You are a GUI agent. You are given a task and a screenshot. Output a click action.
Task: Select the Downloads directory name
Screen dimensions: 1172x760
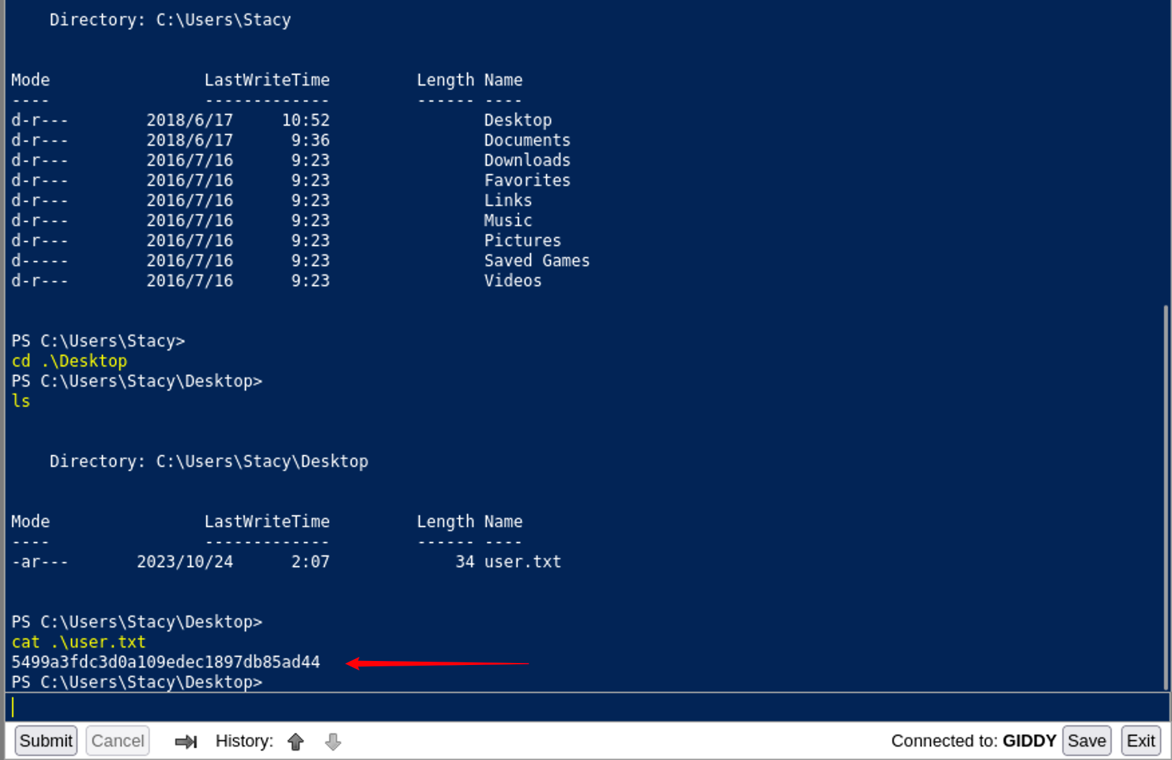pyautogui.click(x=527, y=160)
